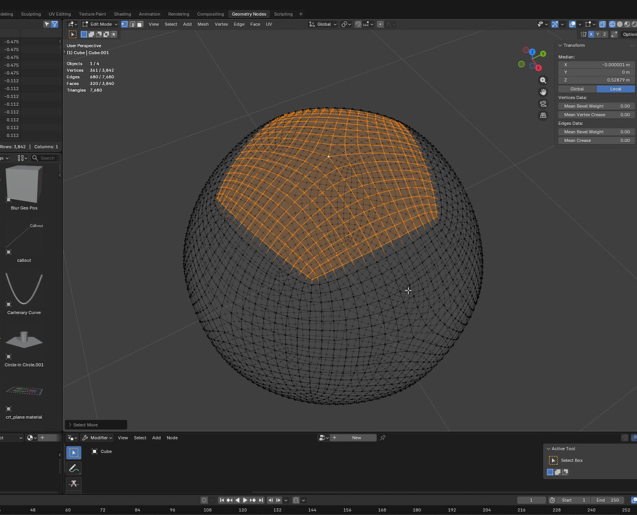Viewport: 637px width, 515px height.
Task: Switch to the Scripting workspace tab
Action: point(283,14)
